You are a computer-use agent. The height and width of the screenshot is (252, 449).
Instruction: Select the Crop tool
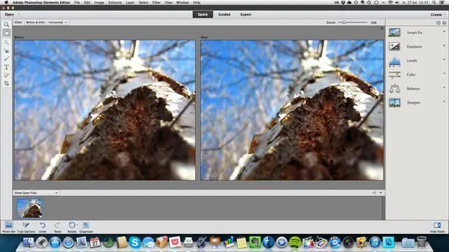6,84
